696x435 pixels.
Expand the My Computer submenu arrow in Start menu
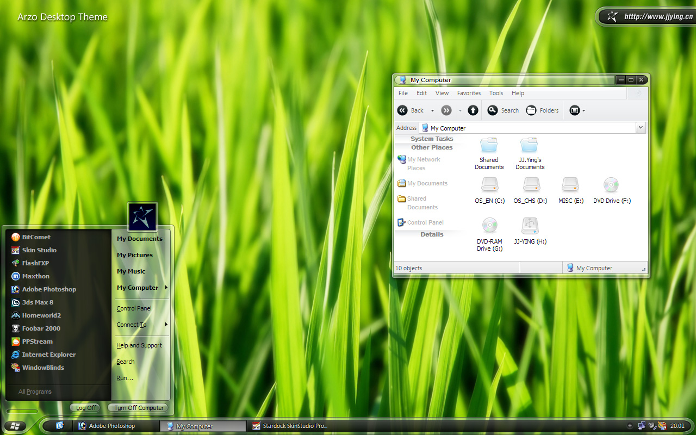point(166,288)
